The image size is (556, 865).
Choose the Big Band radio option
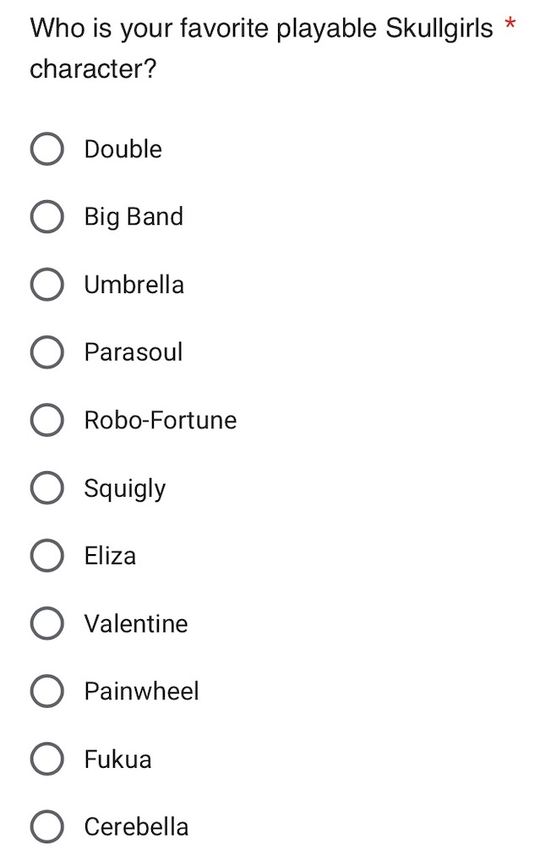[x=46, y=216]
